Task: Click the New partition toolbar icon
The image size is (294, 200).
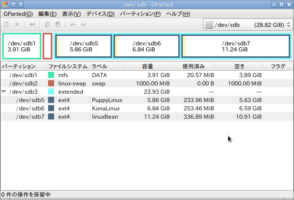Action: (x=6, y=25)
